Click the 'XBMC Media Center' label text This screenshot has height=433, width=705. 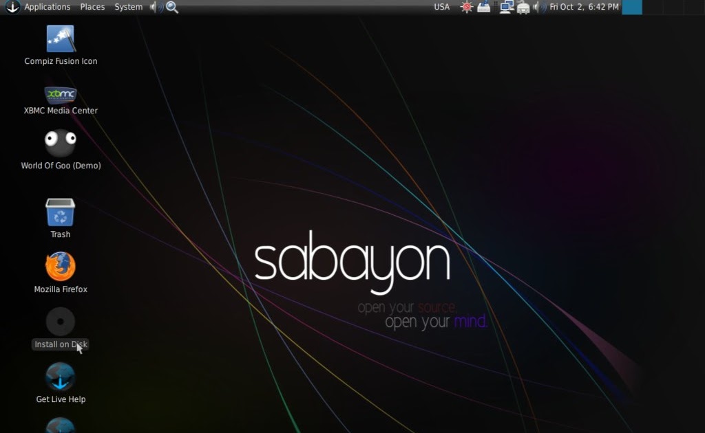(x=61, y=111)
